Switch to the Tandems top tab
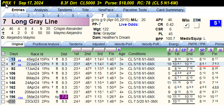The image size is (224, 105). (x=64, y=10)
